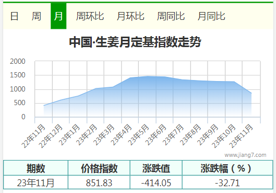Click the -32.71 percent change cell
Image resolution: width=276 pixels, height=193 pixels.
tap(227, 183)
